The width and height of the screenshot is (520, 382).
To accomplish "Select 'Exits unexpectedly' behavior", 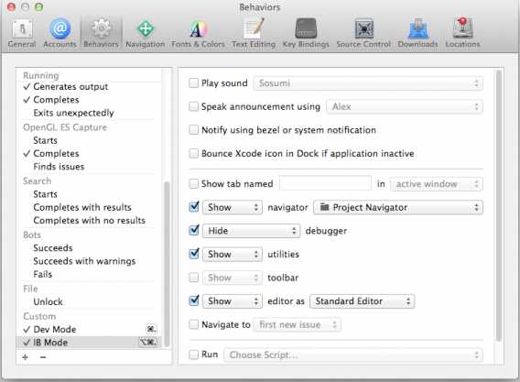I will (73, 113).
